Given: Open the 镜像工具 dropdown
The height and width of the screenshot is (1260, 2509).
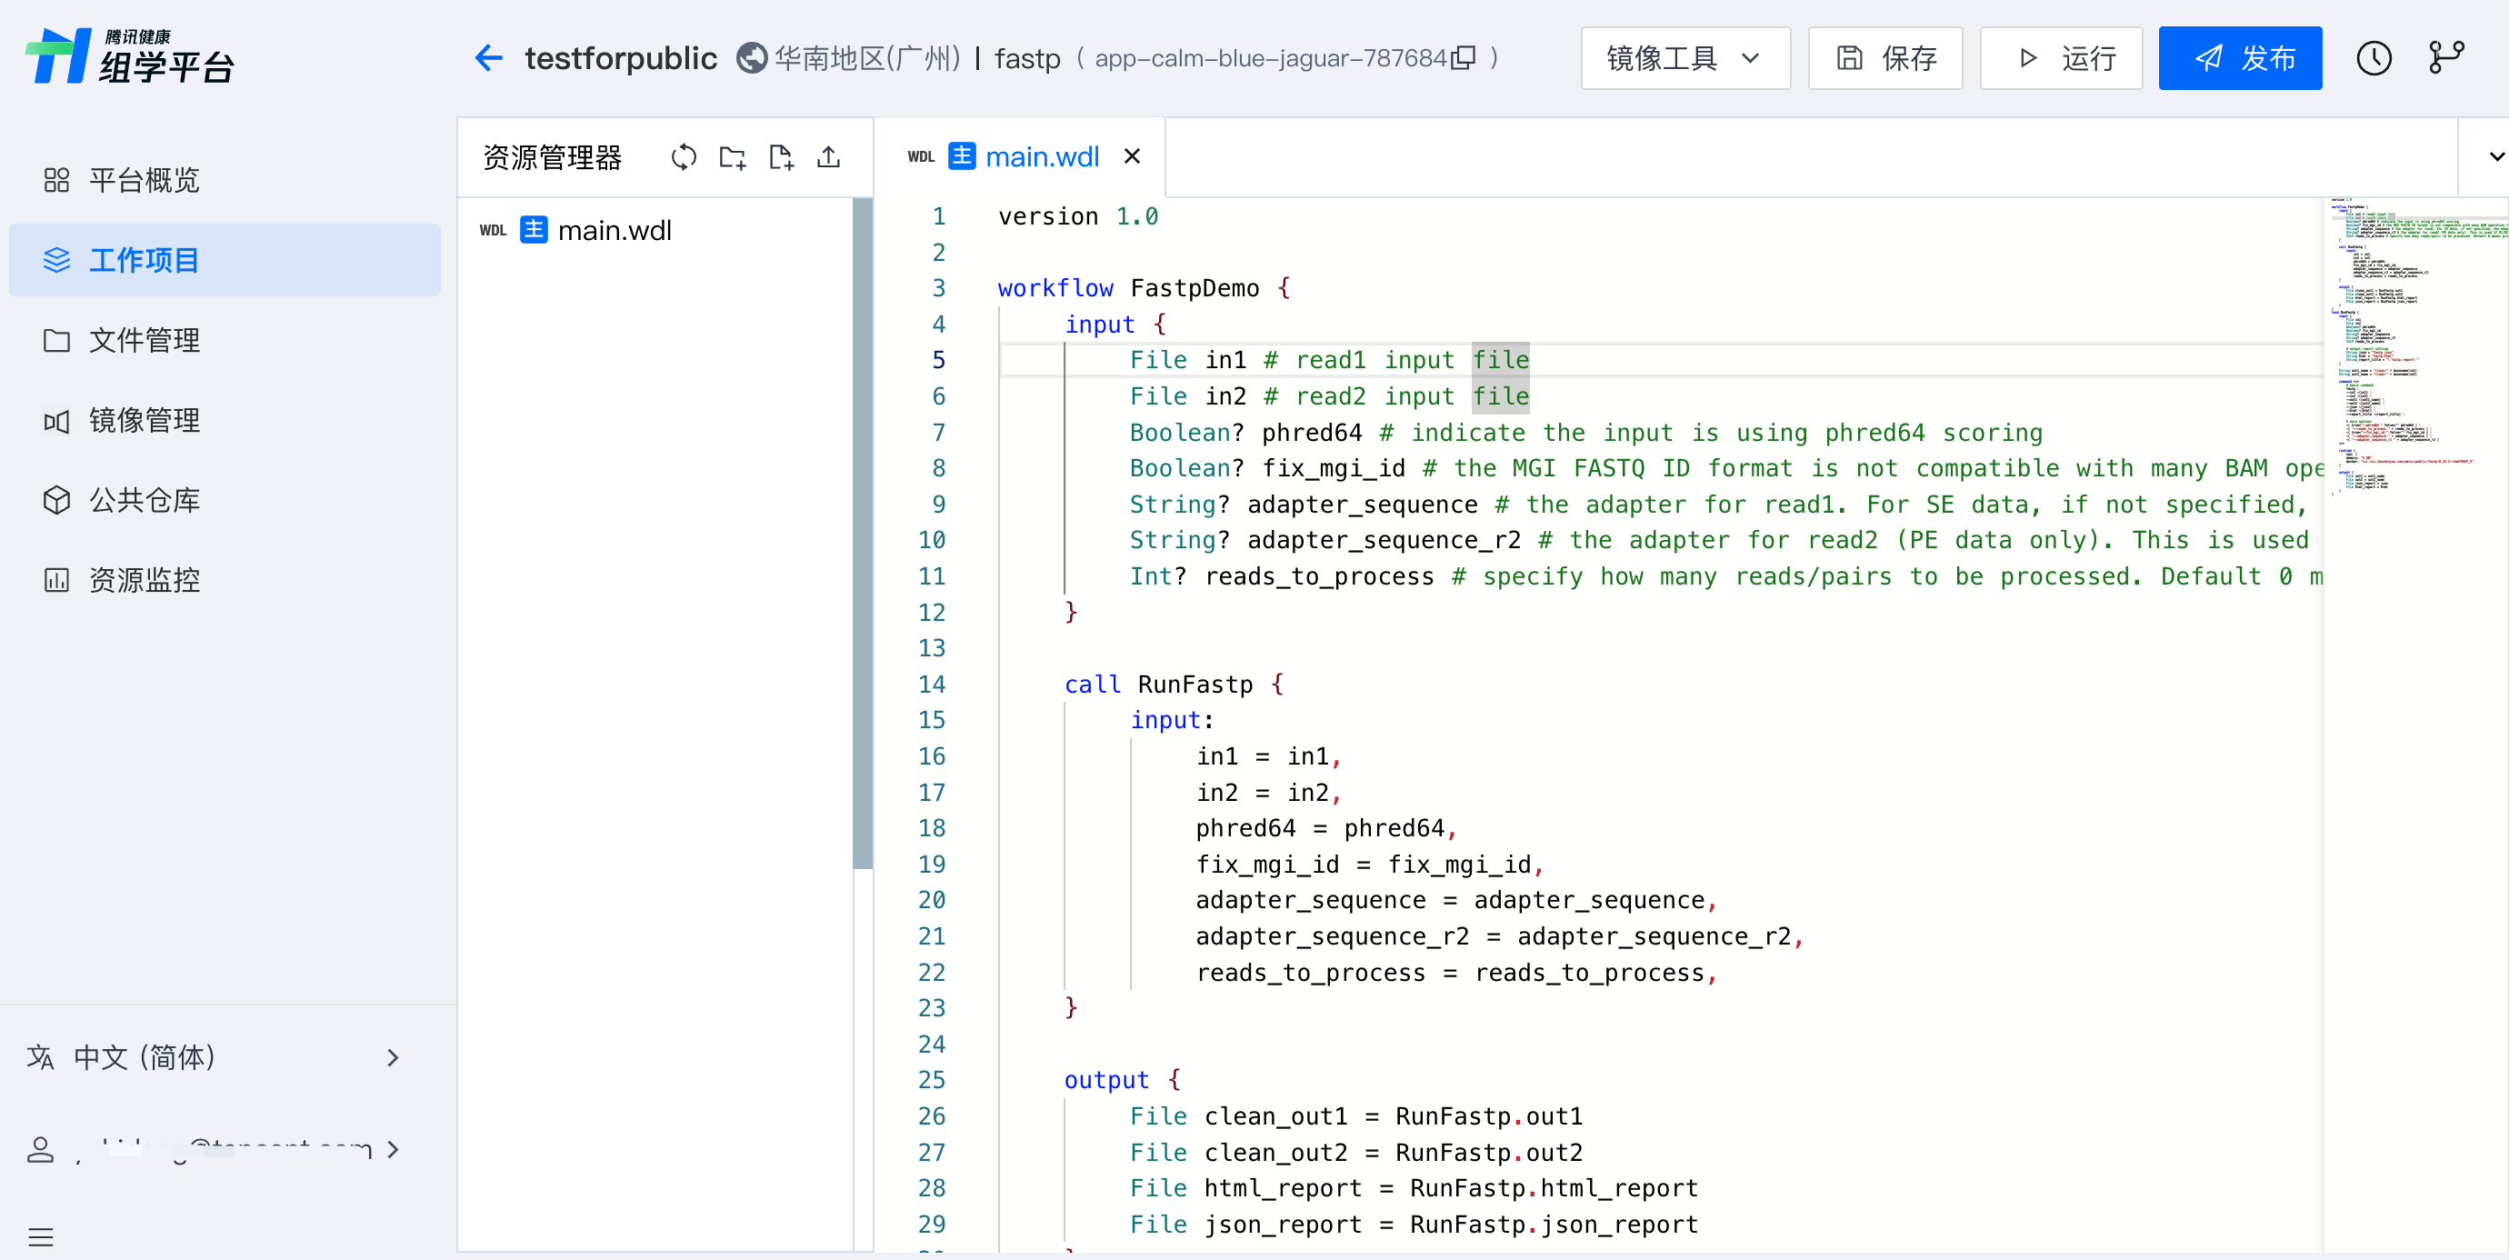Looking at the screenshot, I should (1685, 58).
